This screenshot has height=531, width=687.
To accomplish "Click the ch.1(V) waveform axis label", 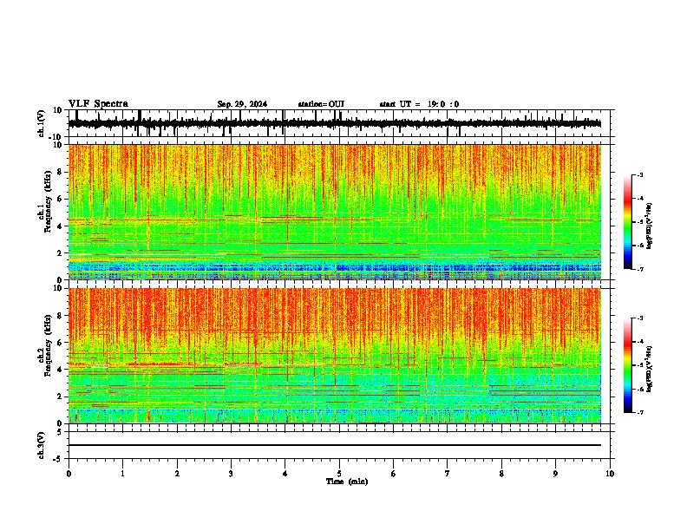I will tap(42, 123).
